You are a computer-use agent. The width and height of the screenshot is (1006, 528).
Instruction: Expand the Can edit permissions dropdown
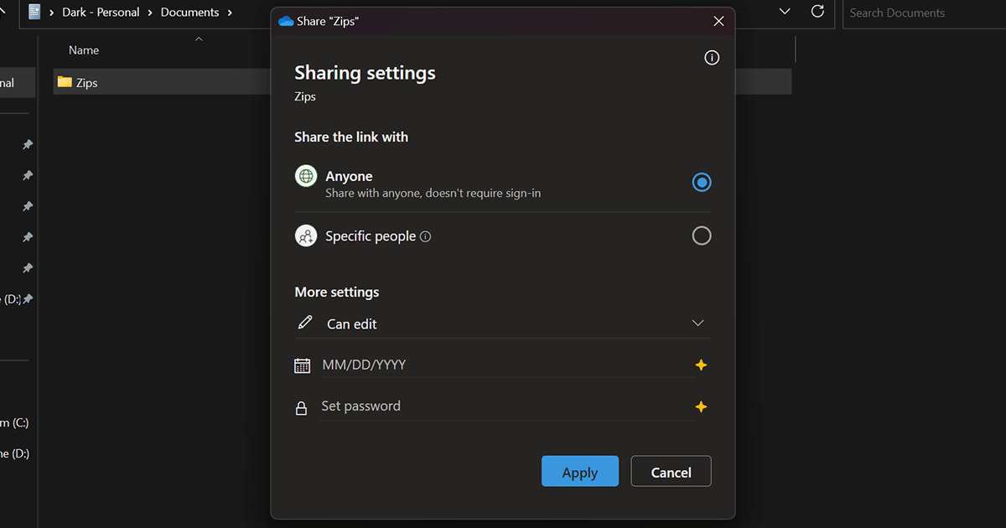[x=697, y=323]
